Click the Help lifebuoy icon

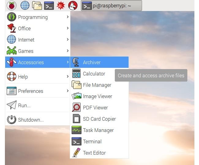(12, 76)
